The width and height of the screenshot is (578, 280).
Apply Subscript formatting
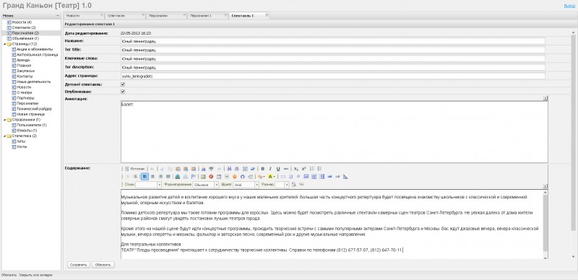tap(296, 169)
